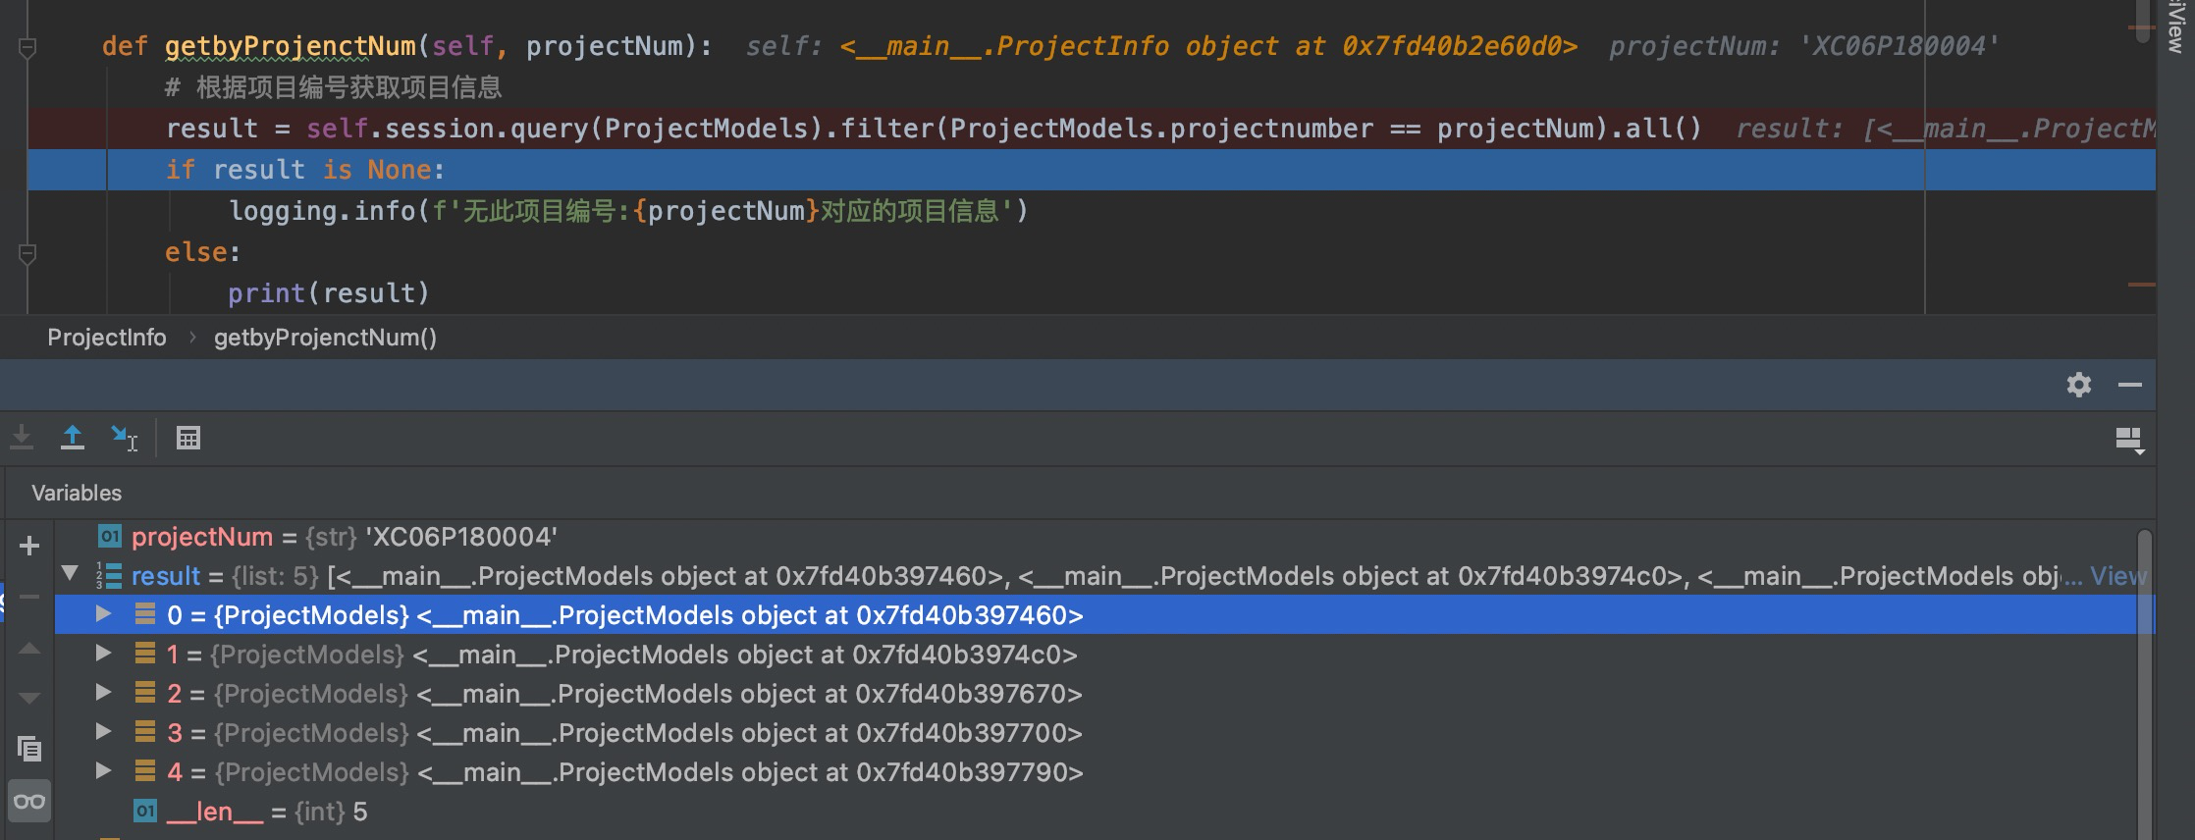Expand item 1 of the result list
The width and height of the screenshot is (2195, 840).
tap(103, 653)
